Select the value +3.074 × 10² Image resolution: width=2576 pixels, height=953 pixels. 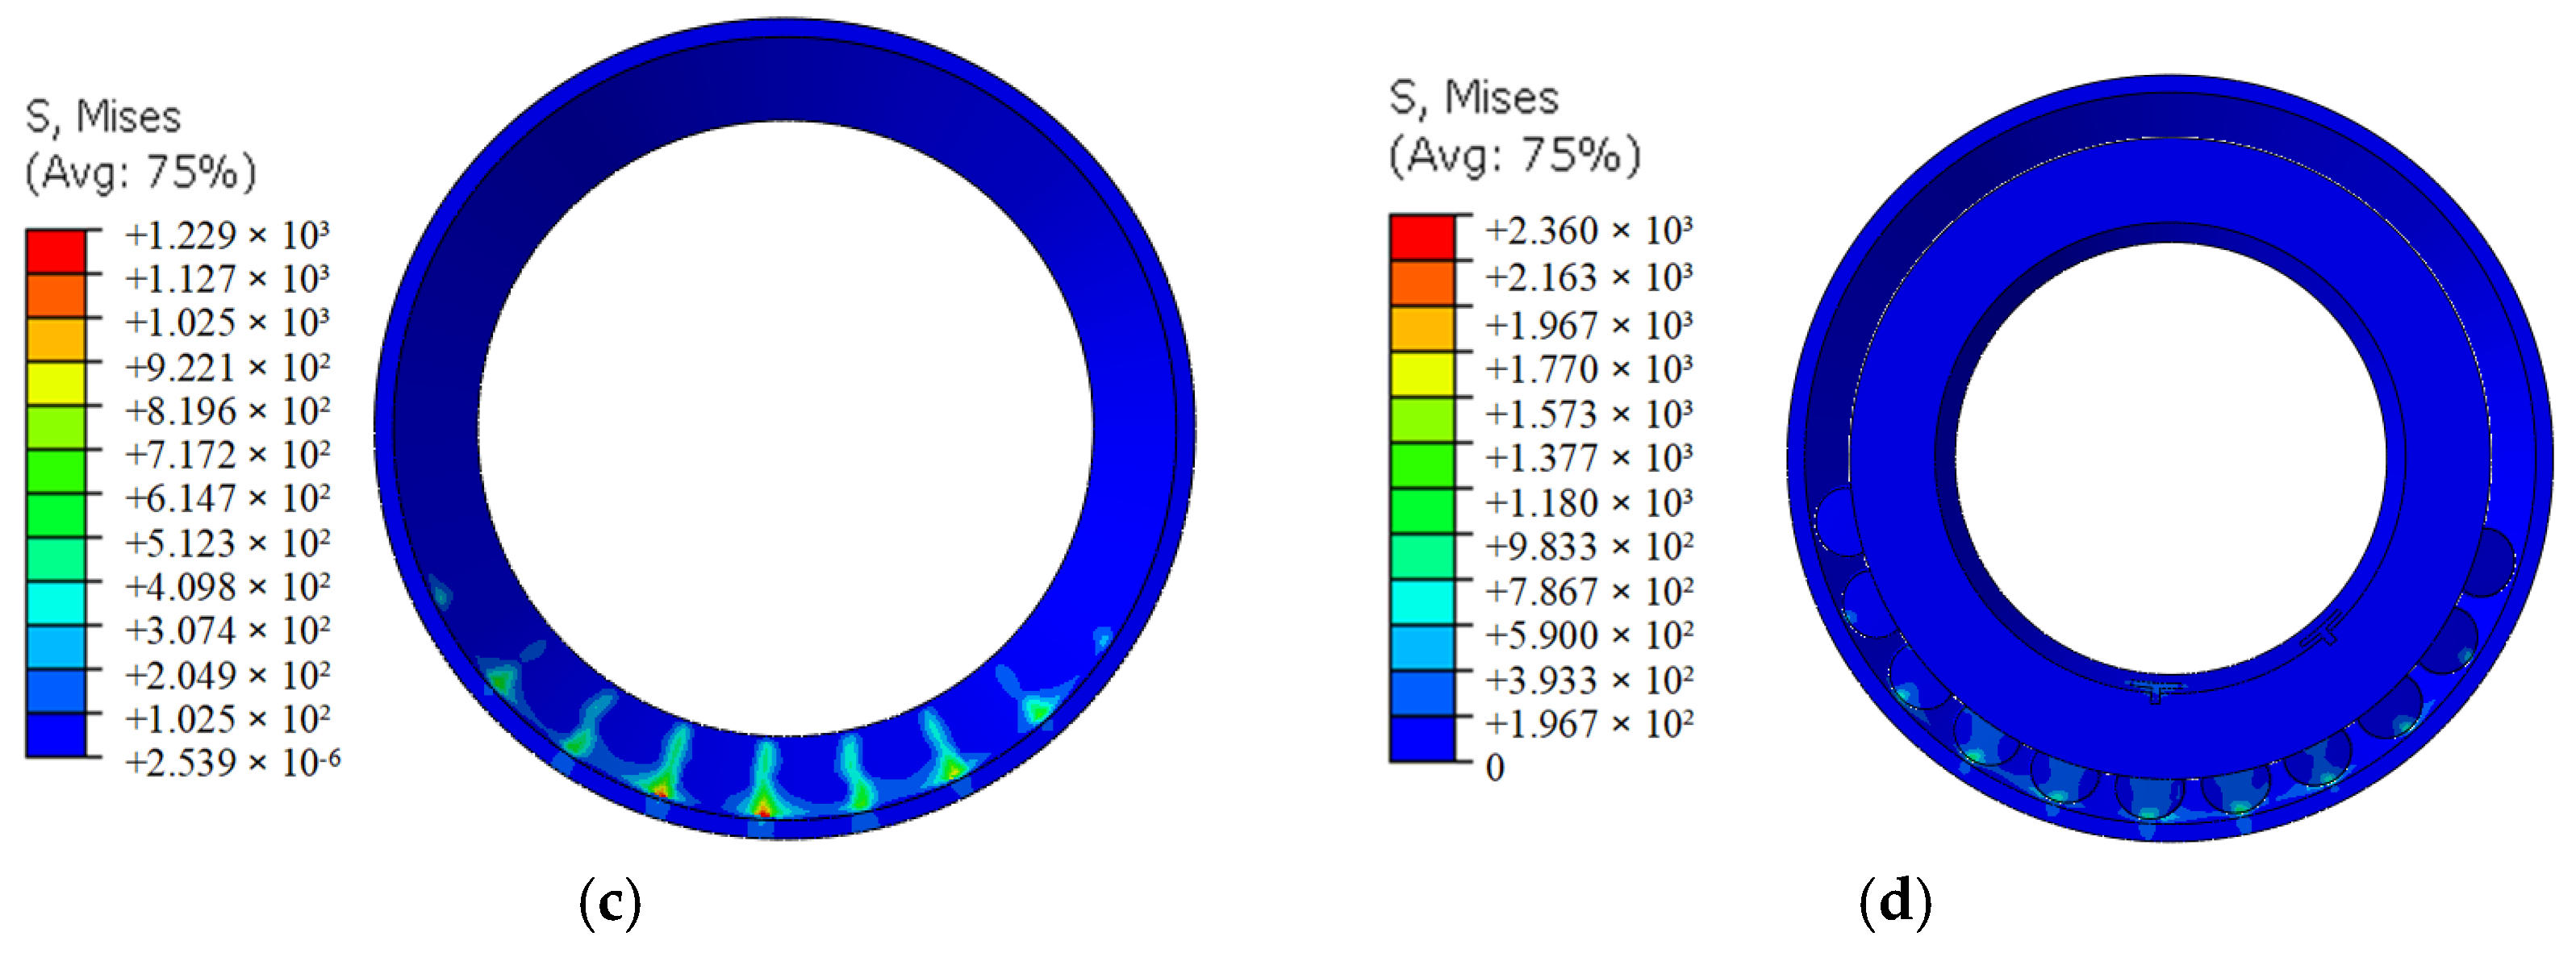click(227, 630)
